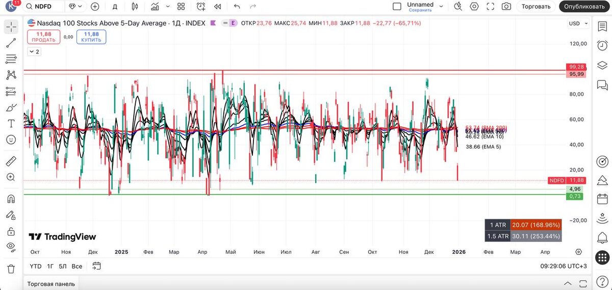
Task: Activate the zoom in tool
Action: click(x=11, y=177)
